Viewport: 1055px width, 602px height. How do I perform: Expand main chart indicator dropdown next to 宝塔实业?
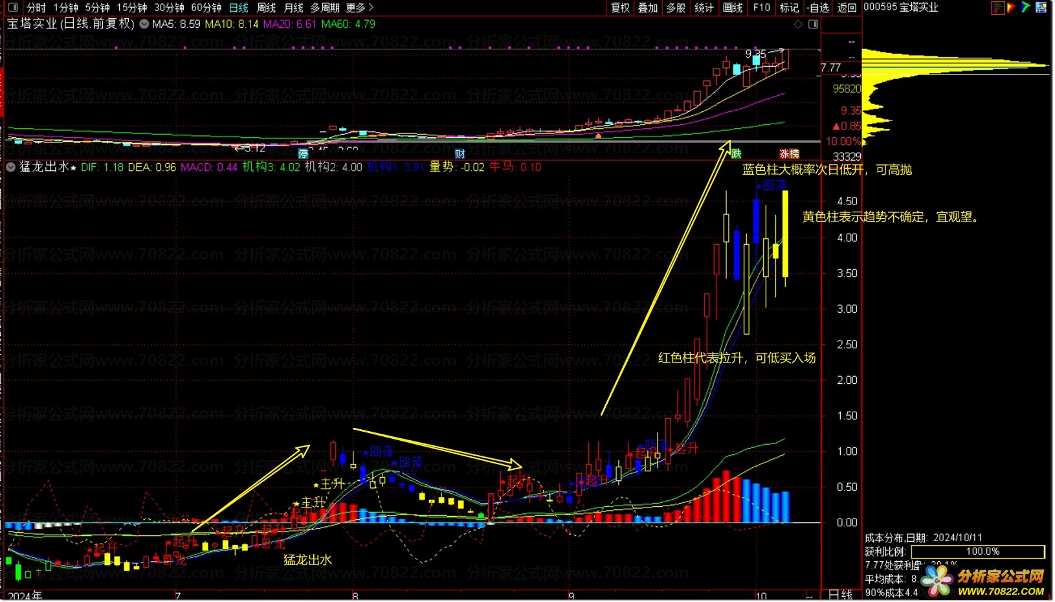144,24
